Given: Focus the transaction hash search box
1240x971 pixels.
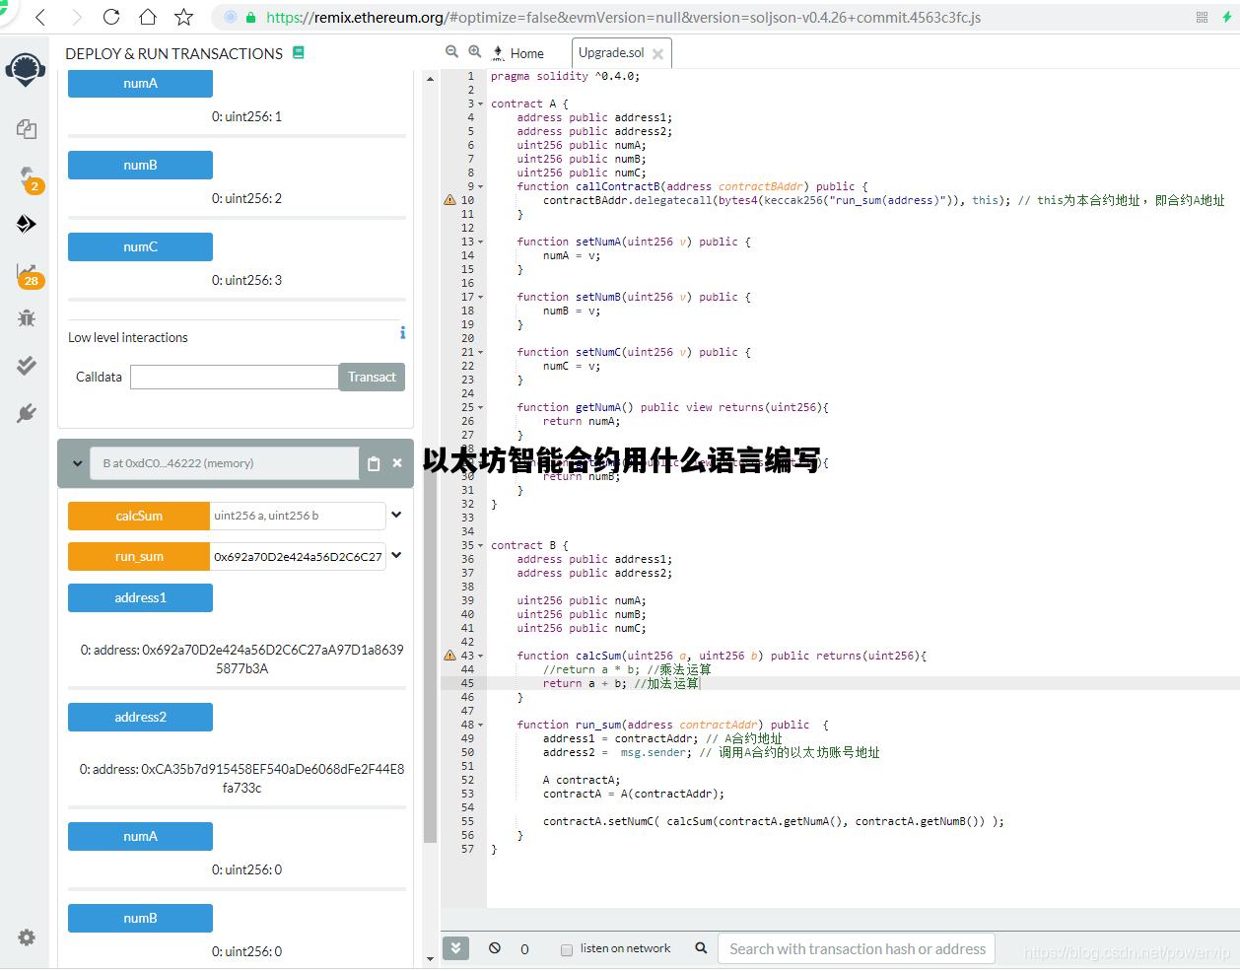Looking at the screenshot, I should 857,948.
